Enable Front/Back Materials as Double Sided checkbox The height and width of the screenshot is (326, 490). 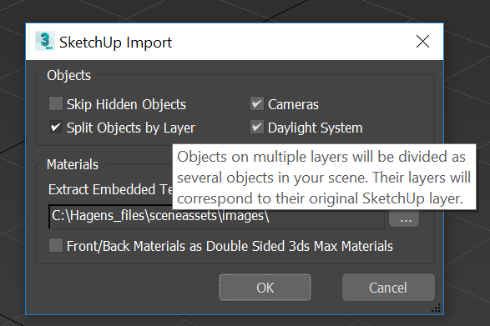coord(56,245)
